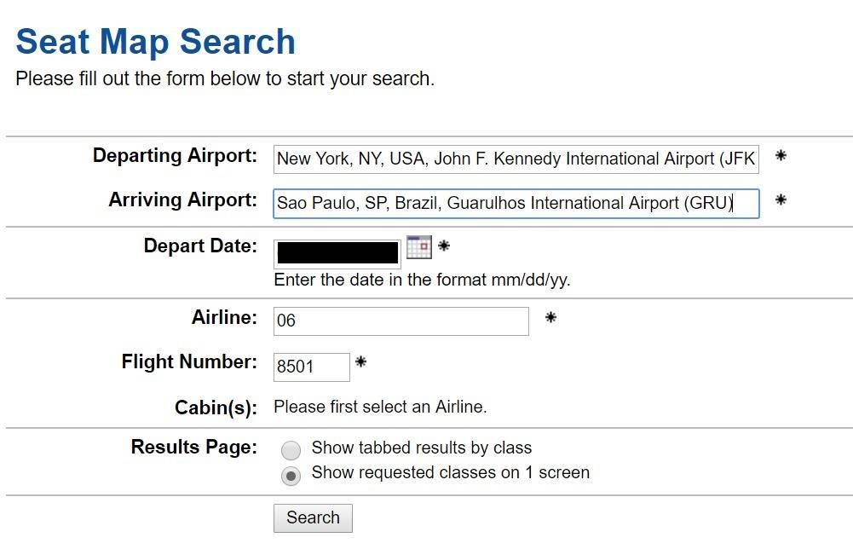This screenshot has width=853, height=549.
Task: Click the asterisk right of the calendar icon
Action: [444, 246]
